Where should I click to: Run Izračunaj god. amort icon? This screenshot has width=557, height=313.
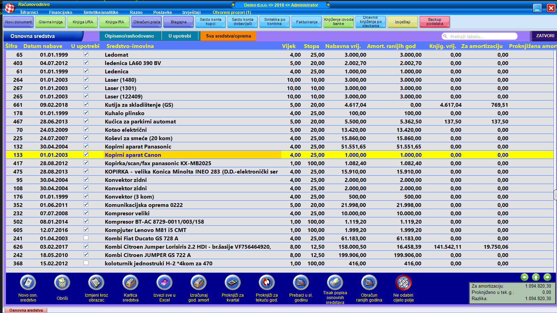pos(198,283)
